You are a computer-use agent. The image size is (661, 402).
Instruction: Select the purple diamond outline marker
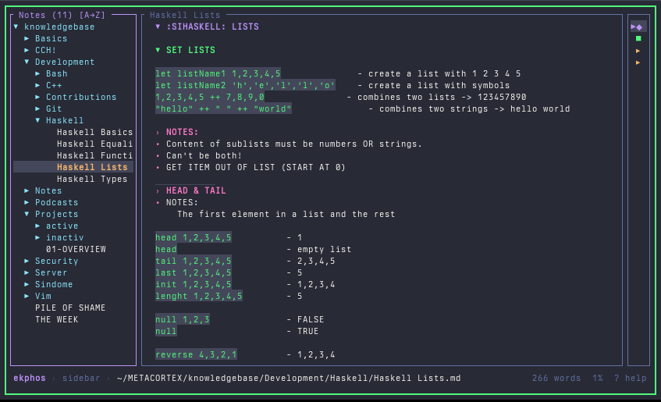click(638, 27)
